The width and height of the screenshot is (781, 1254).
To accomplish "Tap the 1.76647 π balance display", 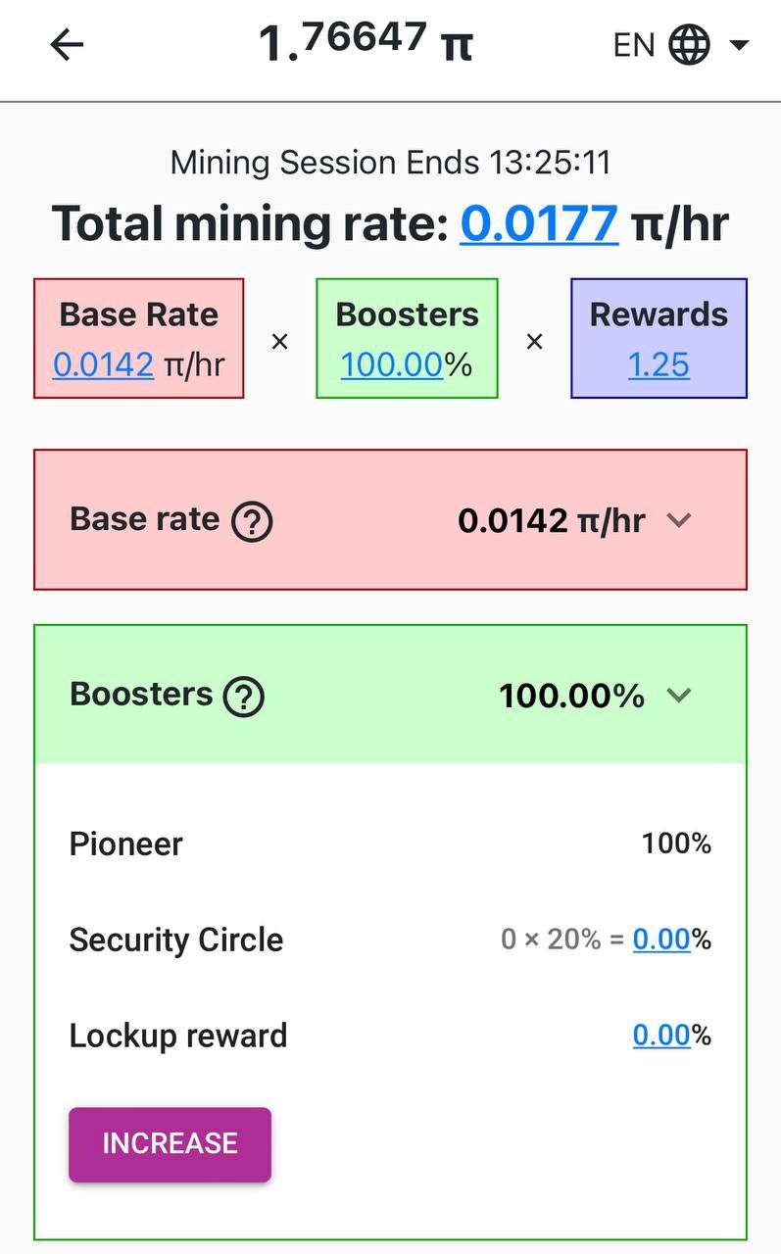I will point(366,43).
